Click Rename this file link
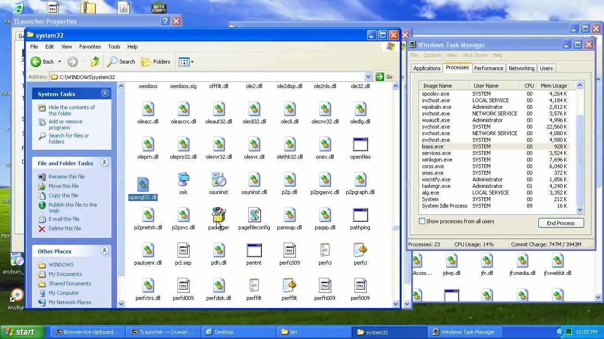 tap(67, 177)
